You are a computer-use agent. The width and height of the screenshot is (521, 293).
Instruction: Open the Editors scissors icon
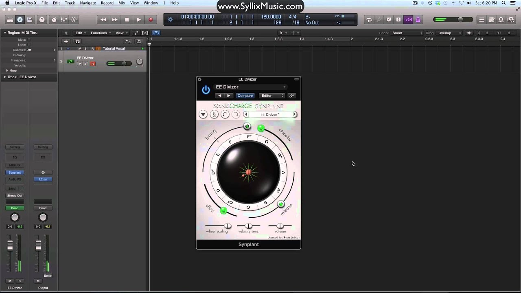tap(74, 20)
